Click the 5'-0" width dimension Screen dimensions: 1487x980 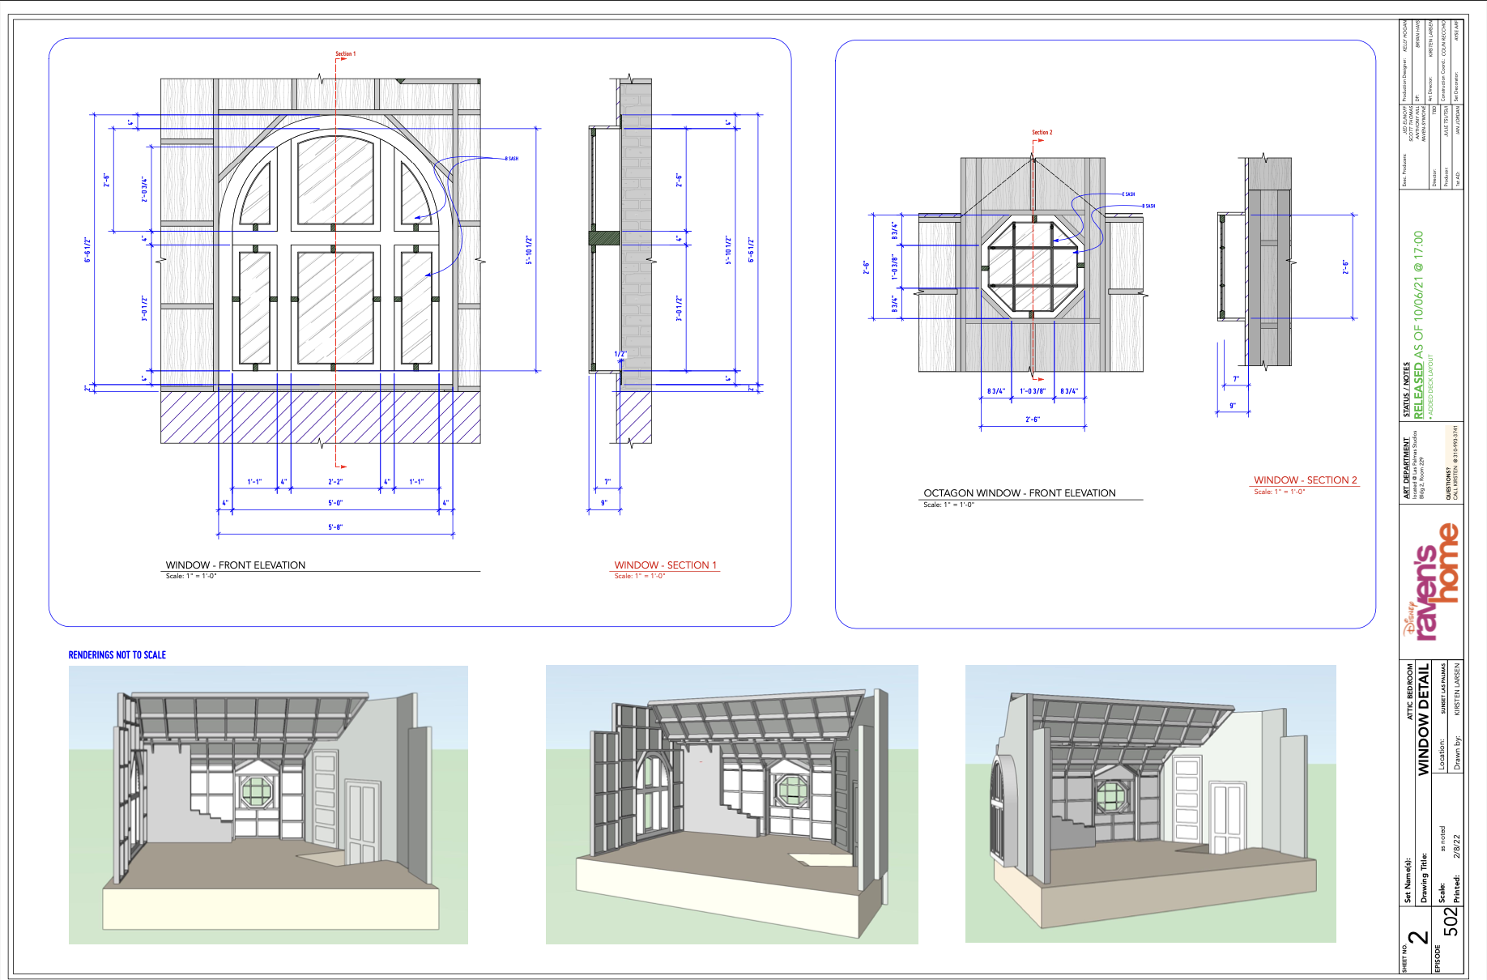tap(335, 503)
